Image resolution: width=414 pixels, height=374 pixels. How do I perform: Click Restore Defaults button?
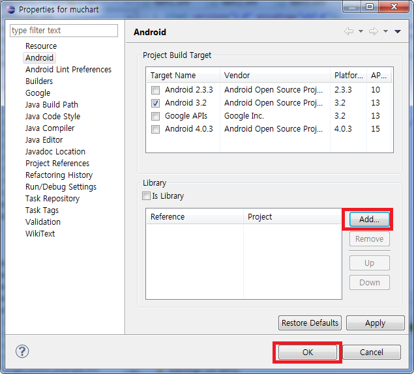tap(310, 323)
